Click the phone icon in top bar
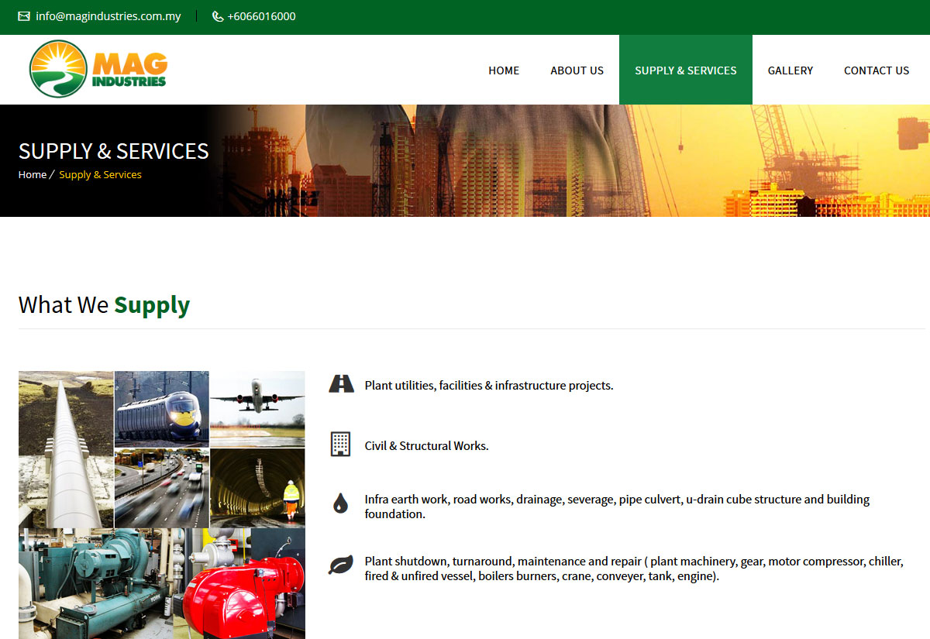Image resolution: width=930 pixels, height=639 pixels. point(218,16)
